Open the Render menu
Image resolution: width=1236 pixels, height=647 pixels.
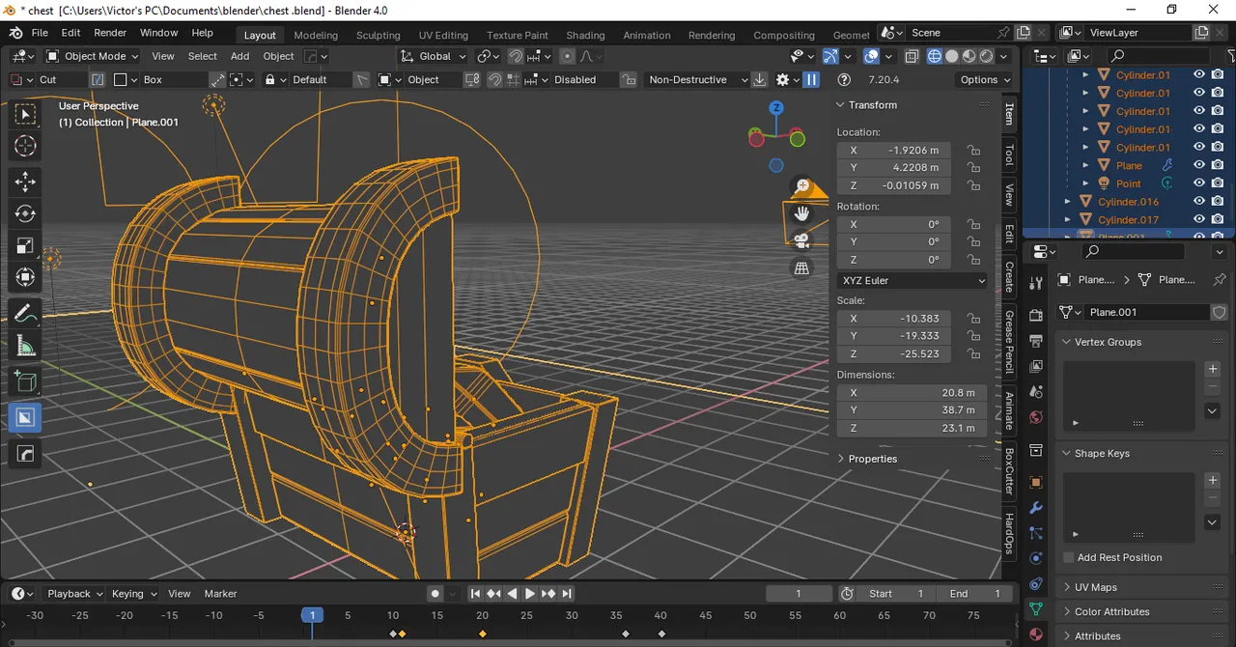point(110,33)
